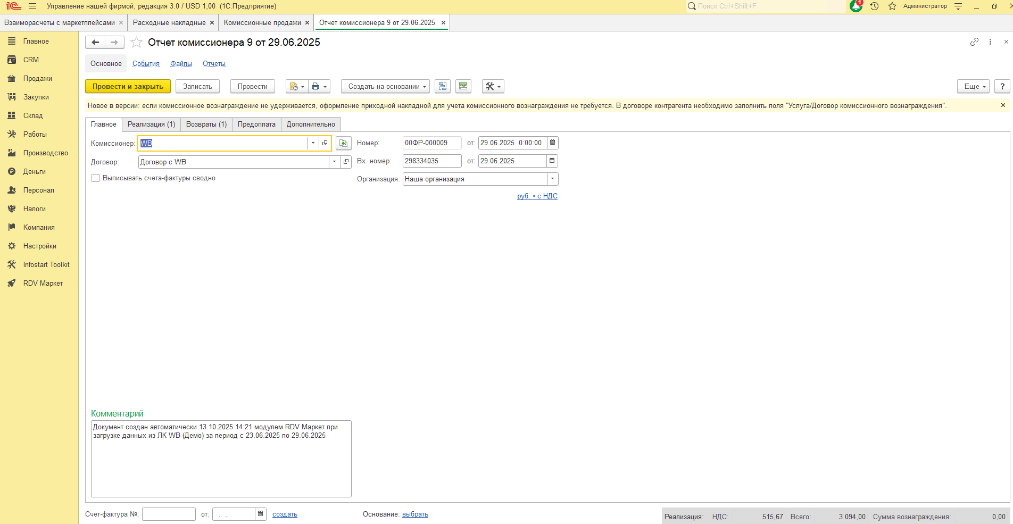1013x524 pixels.
Task: Open the help question mark button
Action: tap(1002, 86)
